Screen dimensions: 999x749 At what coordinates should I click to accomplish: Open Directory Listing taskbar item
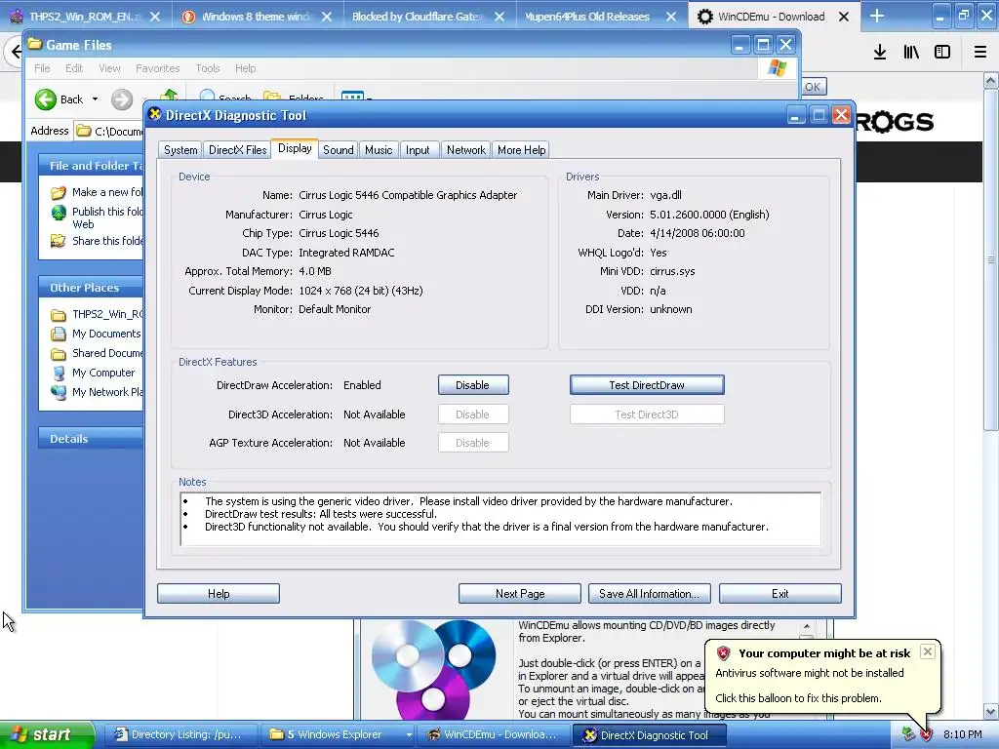click(x=180, y=734)
